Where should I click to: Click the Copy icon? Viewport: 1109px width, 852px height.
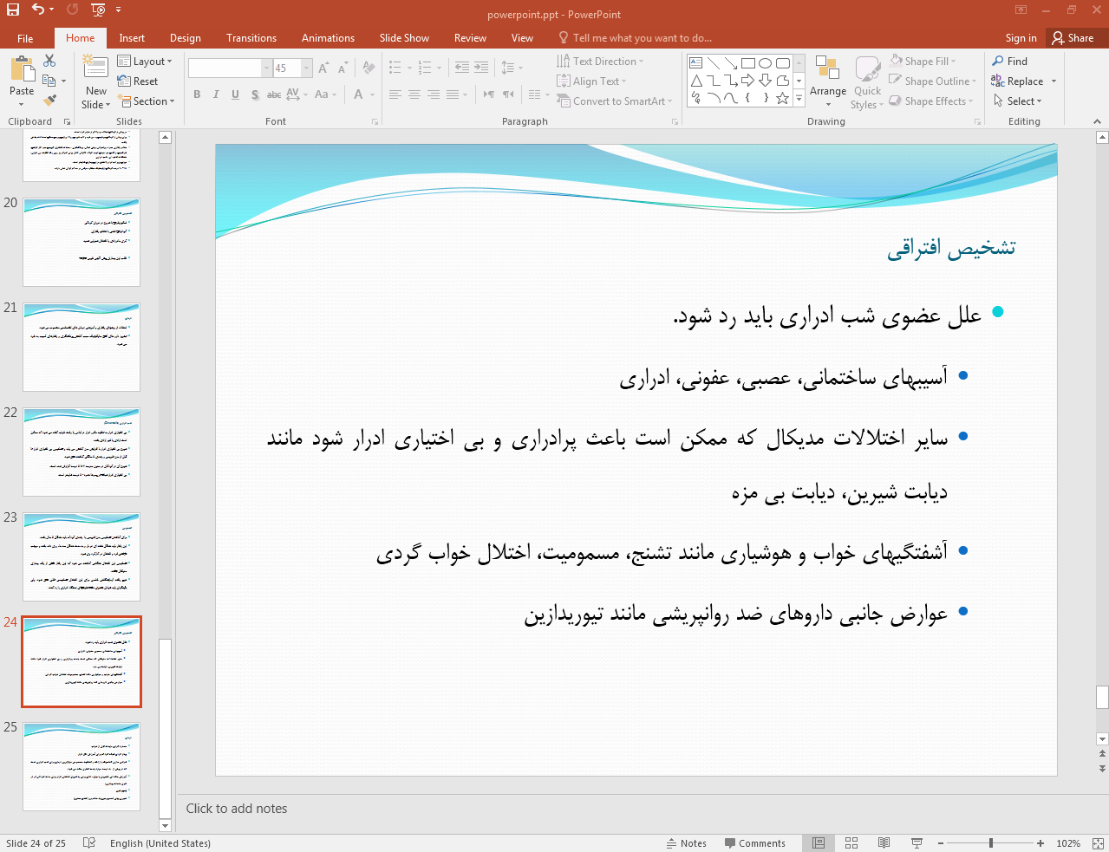click(x=49, y=81)
